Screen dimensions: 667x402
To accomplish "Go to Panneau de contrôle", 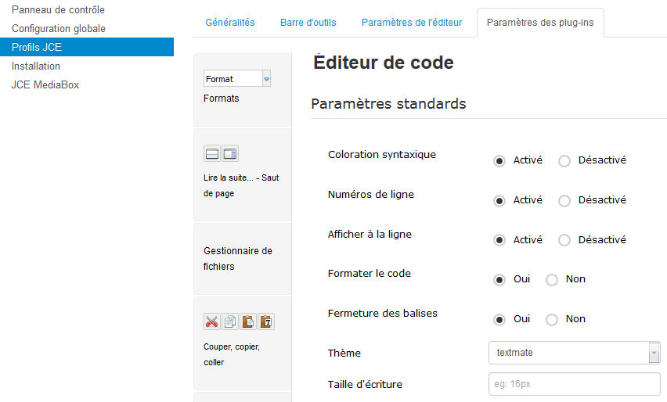I will [58, 9].
